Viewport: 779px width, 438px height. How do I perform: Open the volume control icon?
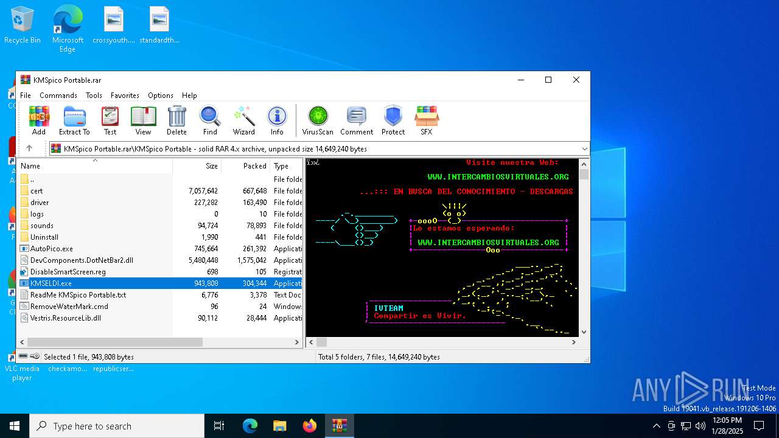(x=700, y=426)
